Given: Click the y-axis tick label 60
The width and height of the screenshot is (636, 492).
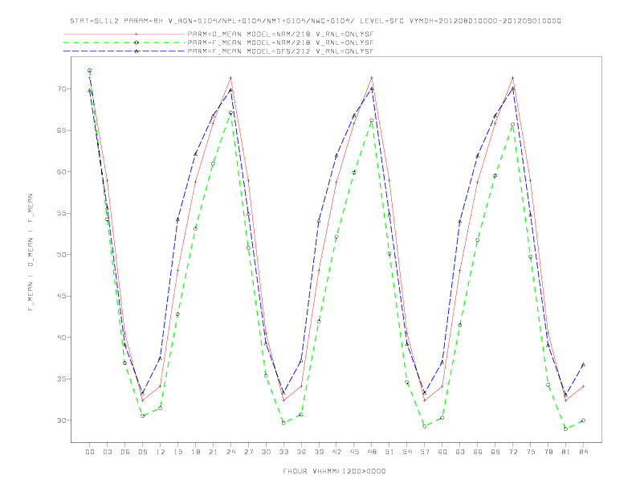Looking at the screenshot, I should coord(62,172).
